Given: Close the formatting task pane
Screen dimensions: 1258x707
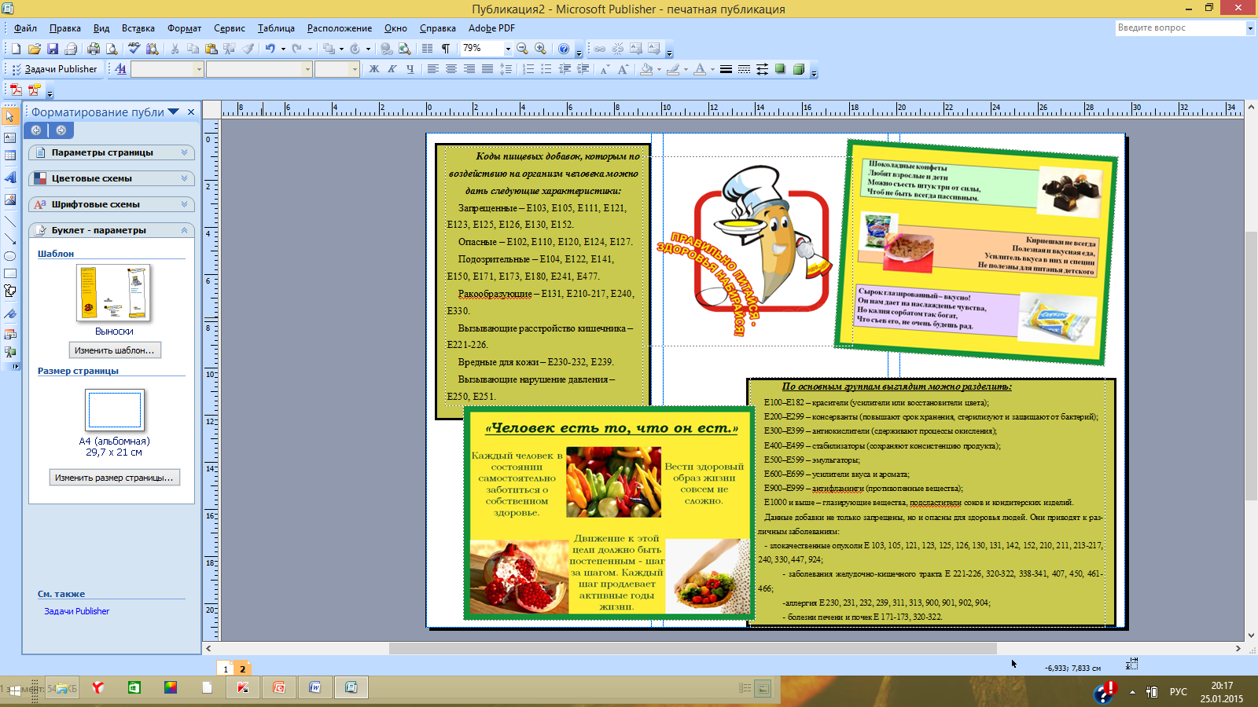Looking at the screenshot, I should [191, 112].
